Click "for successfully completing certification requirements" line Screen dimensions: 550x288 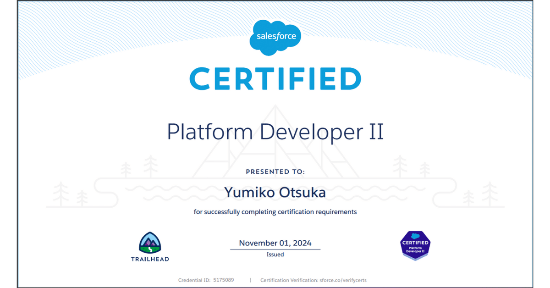[x=275, y=212]
